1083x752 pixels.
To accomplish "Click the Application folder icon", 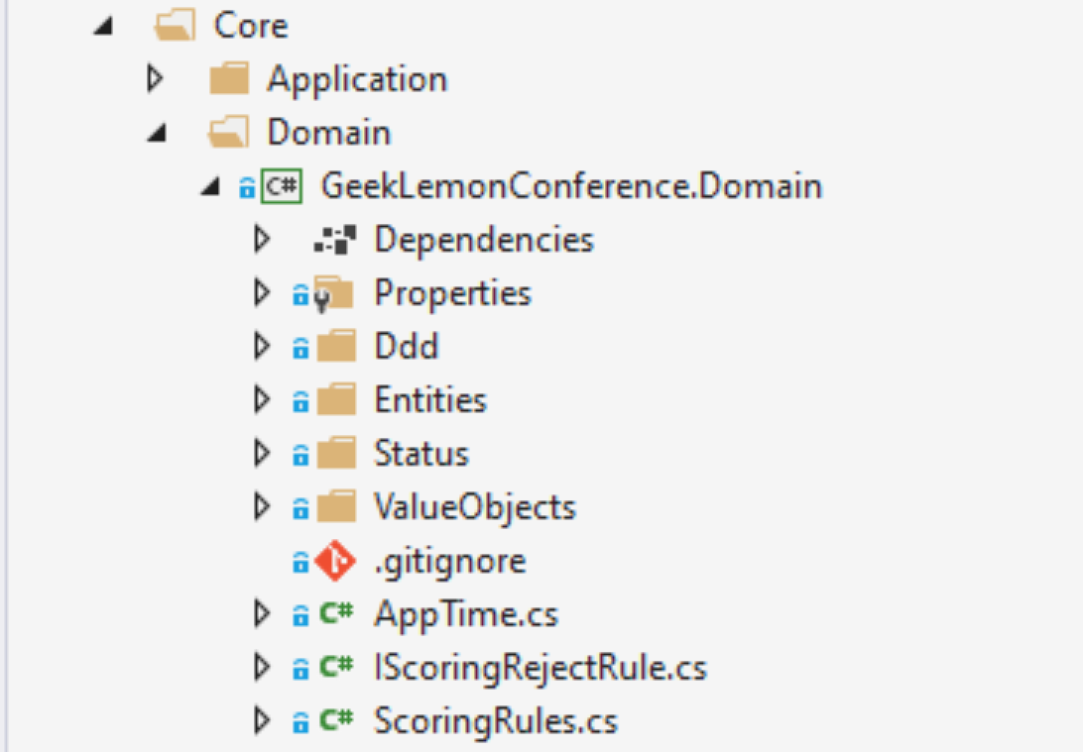I will pos(229,78).
